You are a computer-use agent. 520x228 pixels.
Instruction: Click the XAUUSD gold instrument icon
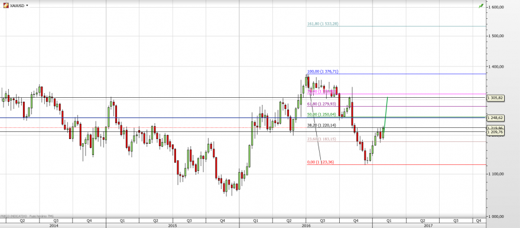[6, 6]
